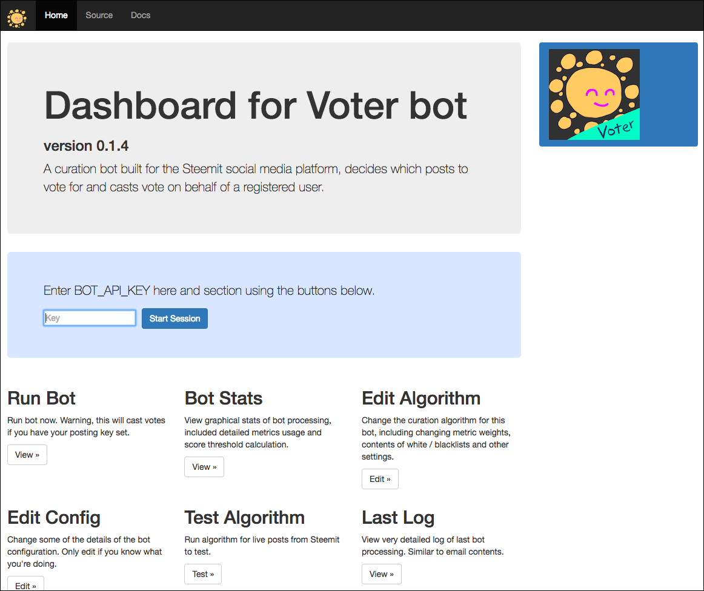This screenshot has height=591, width=704.
Task: Click the Test Algorithm heading
Action: click(x=245, y=518)
